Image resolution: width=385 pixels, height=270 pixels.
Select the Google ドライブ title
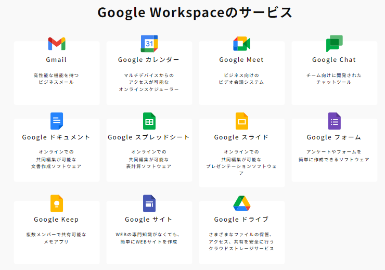click(241, 219)
